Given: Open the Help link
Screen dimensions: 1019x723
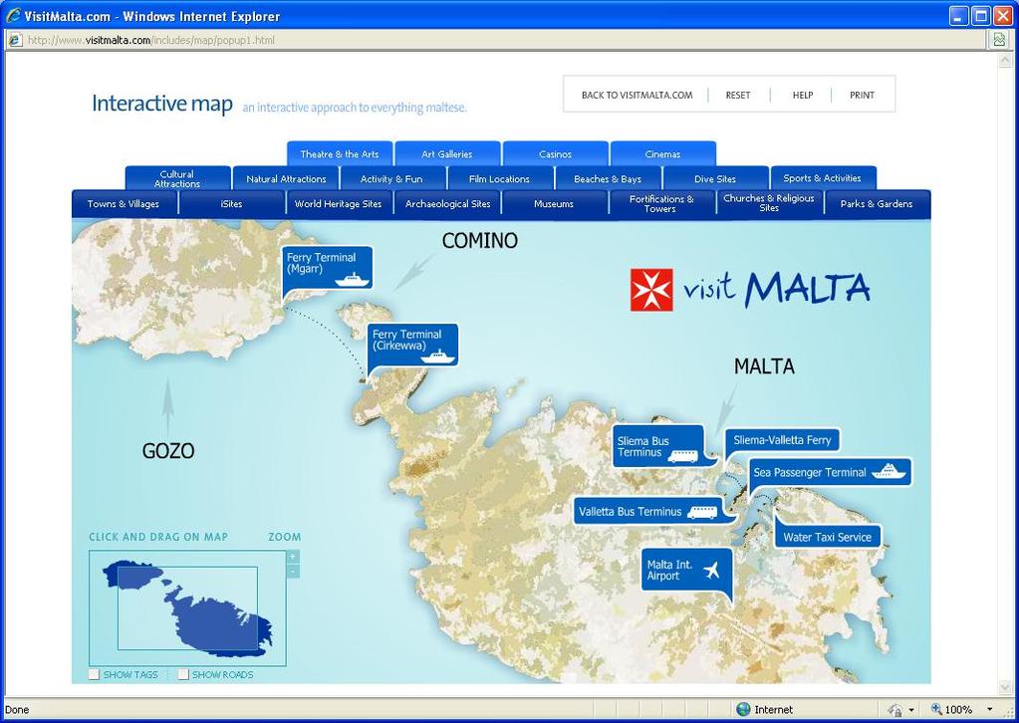Looking at the screenshot, I should pyautogui.click(x=803, y=95).
